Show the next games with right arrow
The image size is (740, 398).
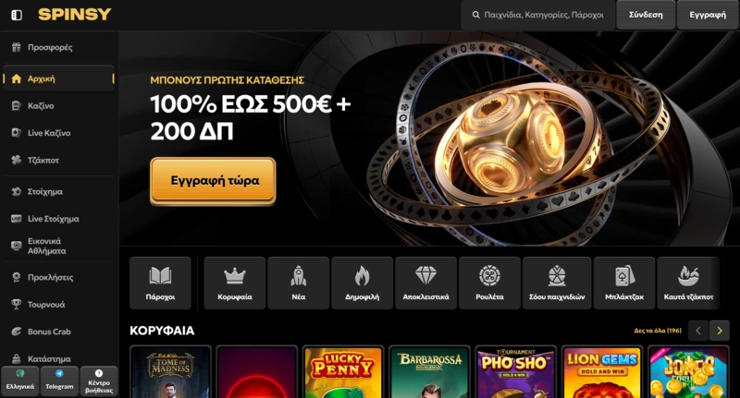coord(720,331)
